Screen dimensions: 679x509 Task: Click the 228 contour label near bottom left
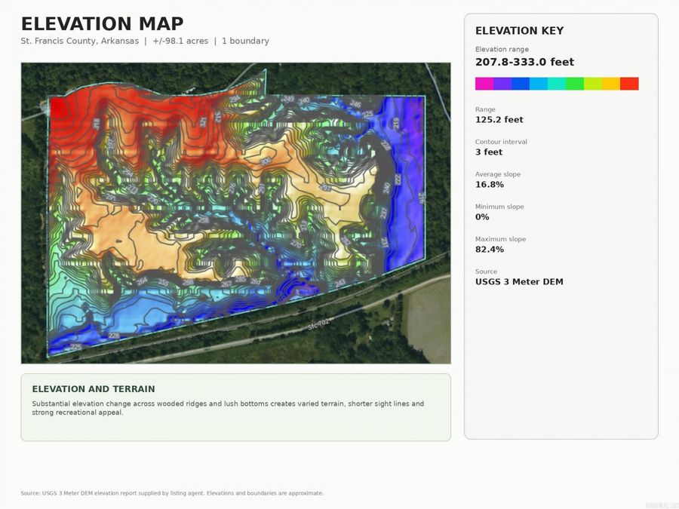114,336
